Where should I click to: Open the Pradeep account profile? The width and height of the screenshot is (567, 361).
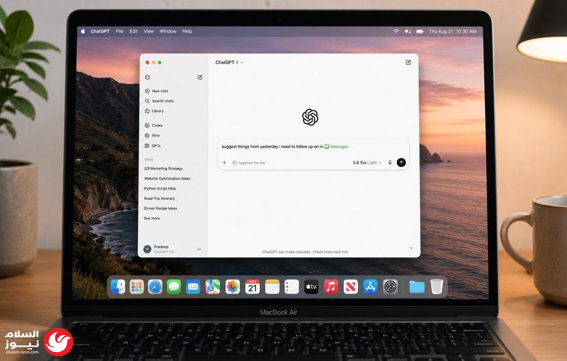tap(159, 249)
